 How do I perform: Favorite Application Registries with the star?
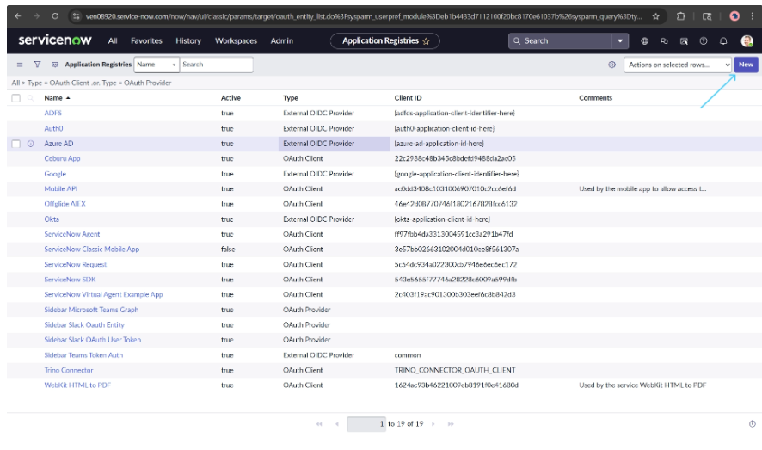[427, 41]
